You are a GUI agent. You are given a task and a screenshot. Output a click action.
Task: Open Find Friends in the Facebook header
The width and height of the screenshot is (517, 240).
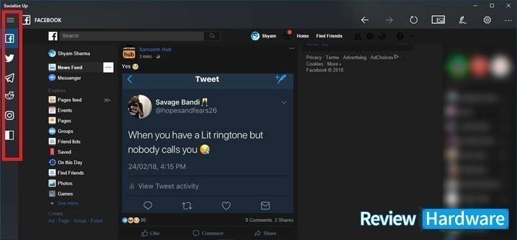click(x=329, y=36)
